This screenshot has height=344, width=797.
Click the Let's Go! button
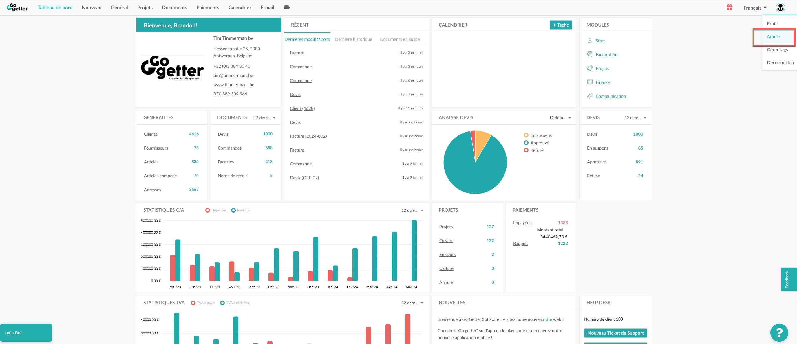coord(26,332)
